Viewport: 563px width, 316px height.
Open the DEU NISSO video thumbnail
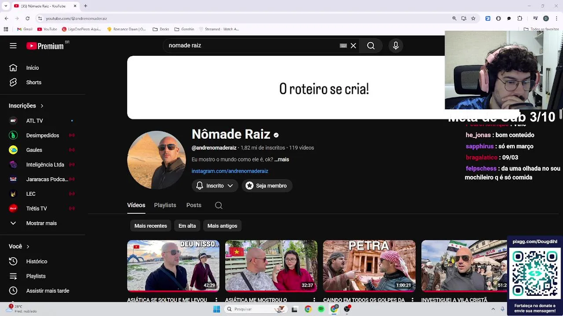(x=173, y=266)
